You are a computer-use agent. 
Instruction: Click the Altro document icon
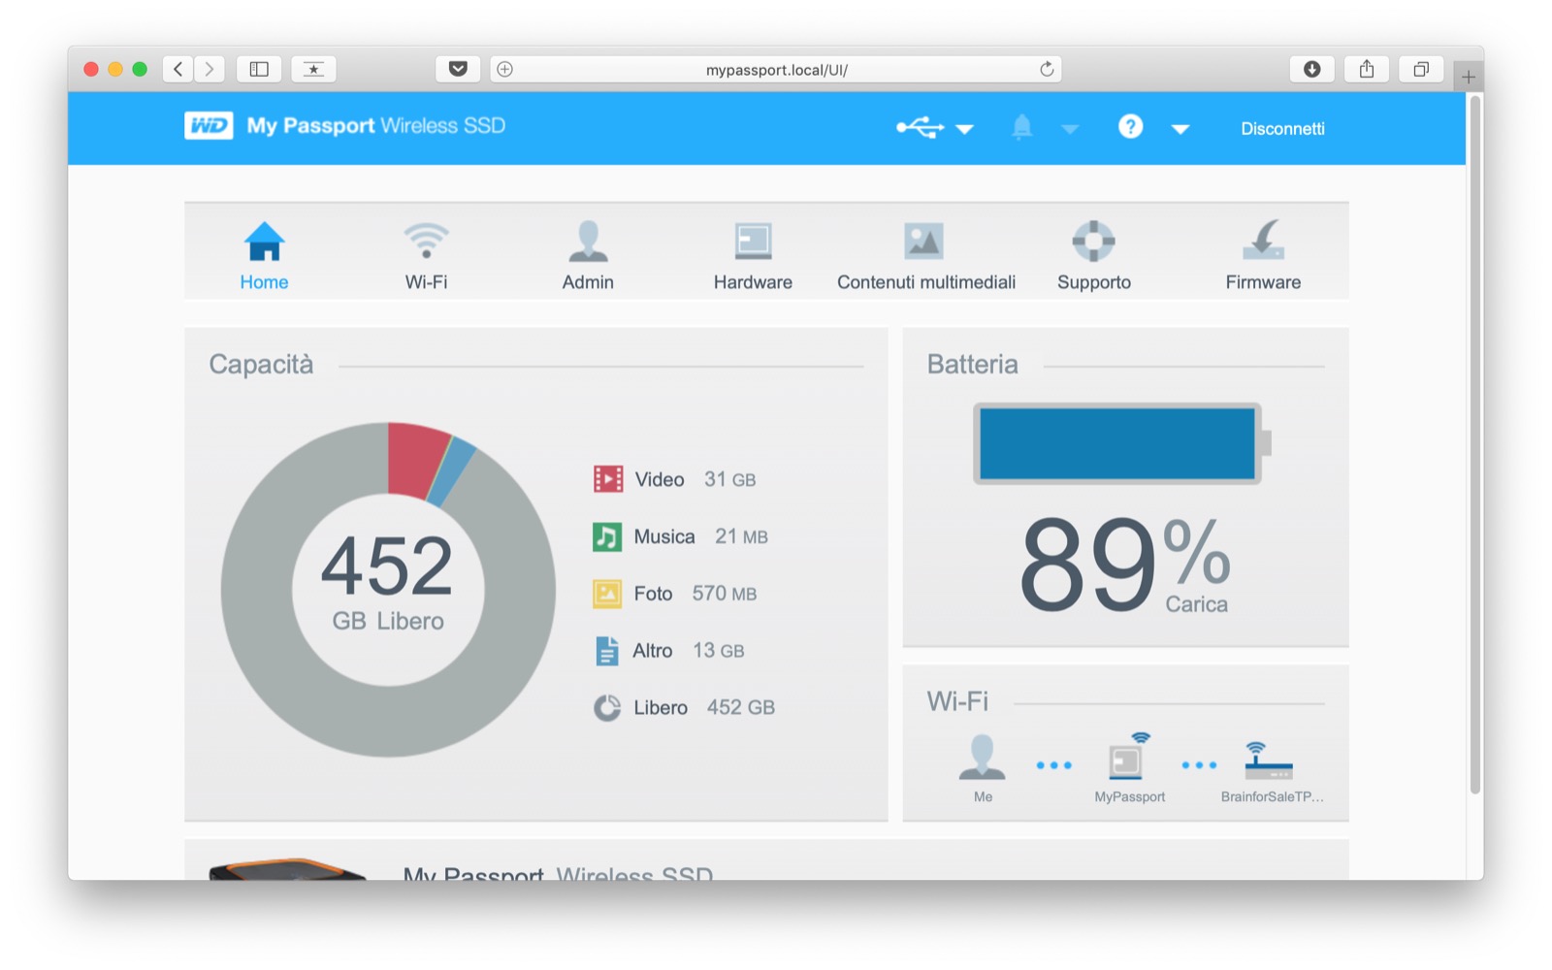(x=607, y=651)
